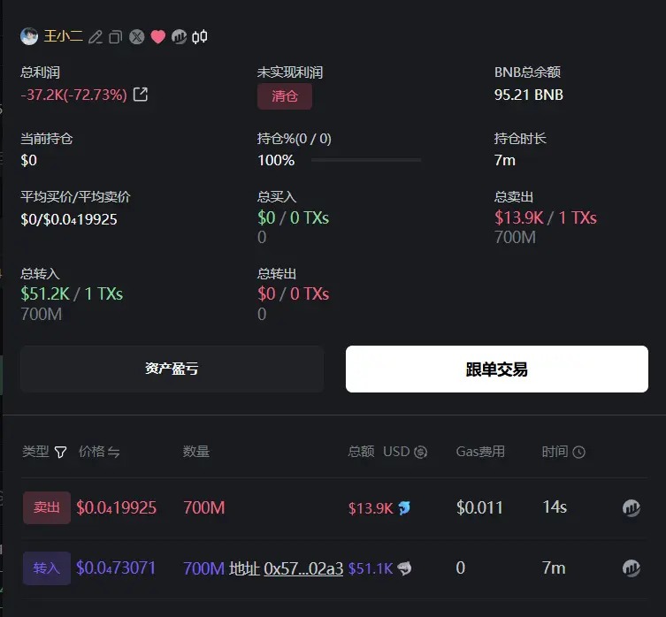Click the 95.21 BNB balance value
This screenshot has height=617, width=666.
tap(529, 95)
